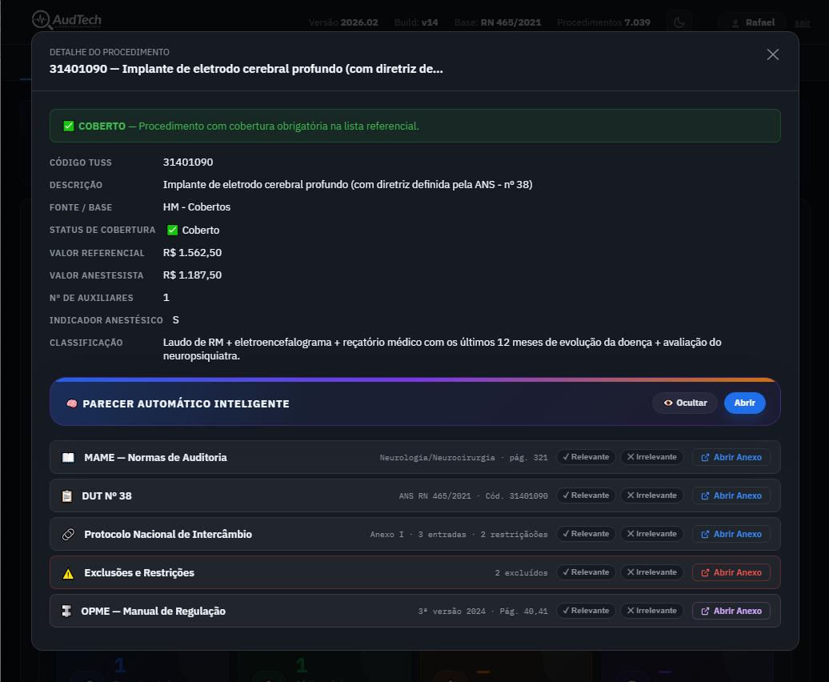This screenshot has width=829, height=682.
Task: Open annex for OPME Manual de Regulação
Action: pos(731,611)
